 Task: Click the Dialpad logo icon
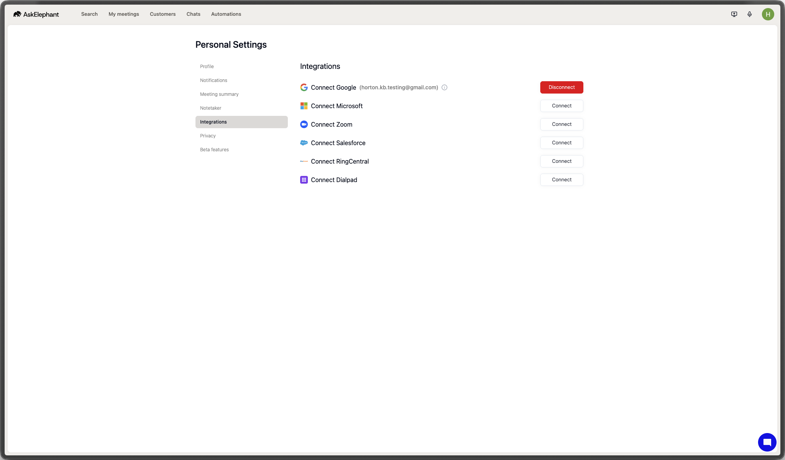(x=304, y=180)
